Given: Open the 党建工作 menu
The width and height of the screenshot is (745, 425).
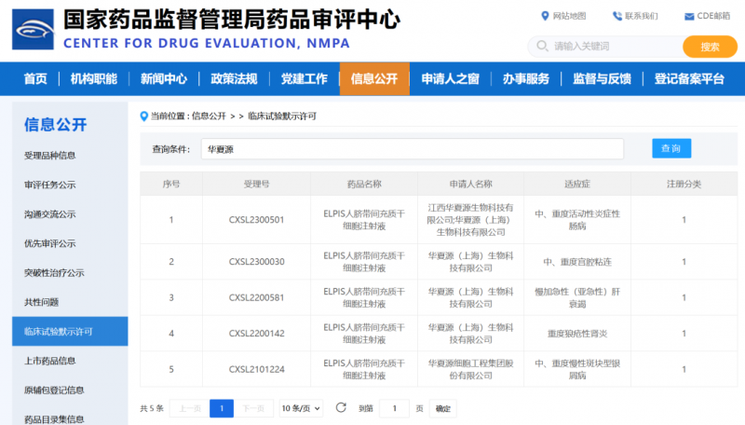Looking at the screenshot, I should pyautogui.click(x=305, y=79).
